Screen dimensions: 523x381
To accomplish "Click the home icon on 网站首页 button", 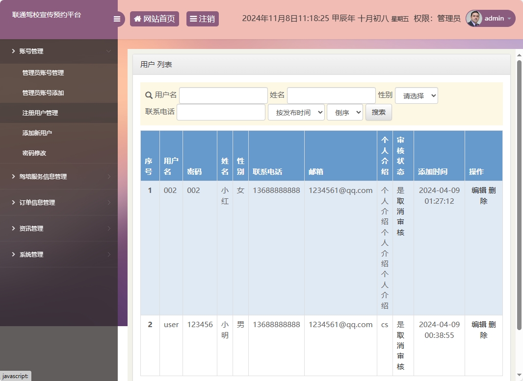I will point(137,19).
